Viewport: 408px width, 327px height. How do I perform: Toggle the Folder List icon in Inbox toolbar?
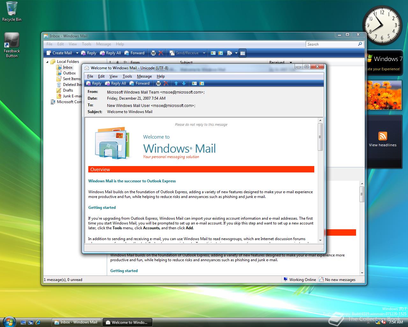(x=243, y=53)
